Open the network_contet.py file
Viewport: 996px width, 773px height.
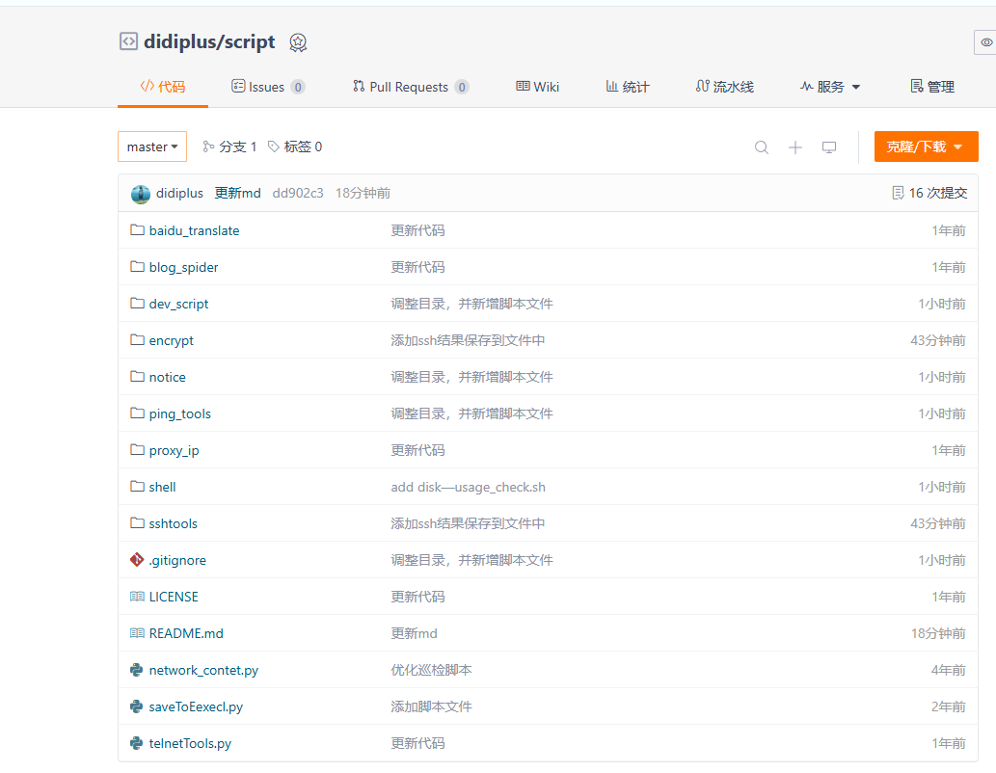click(x=203, y=671)
